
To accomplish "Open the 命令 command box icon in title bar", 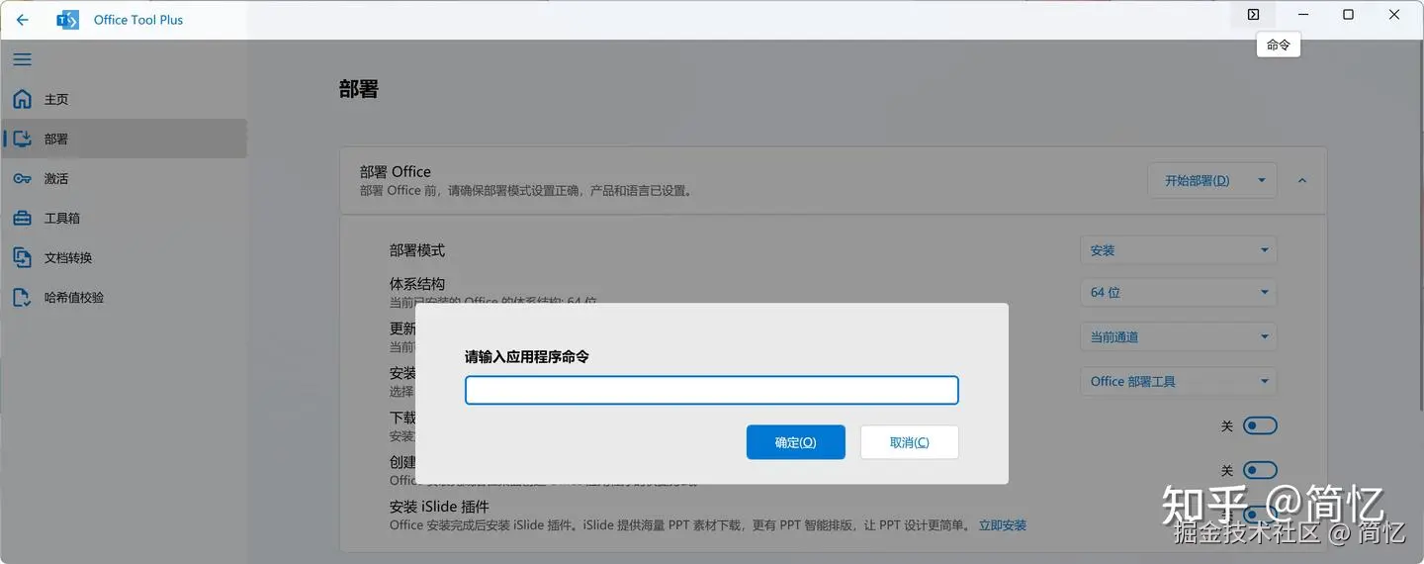I will click(1253, 15).
